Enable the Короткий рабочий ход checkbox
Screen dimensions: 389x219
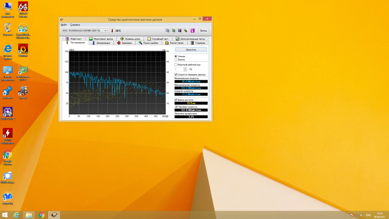tap(176, 64)
